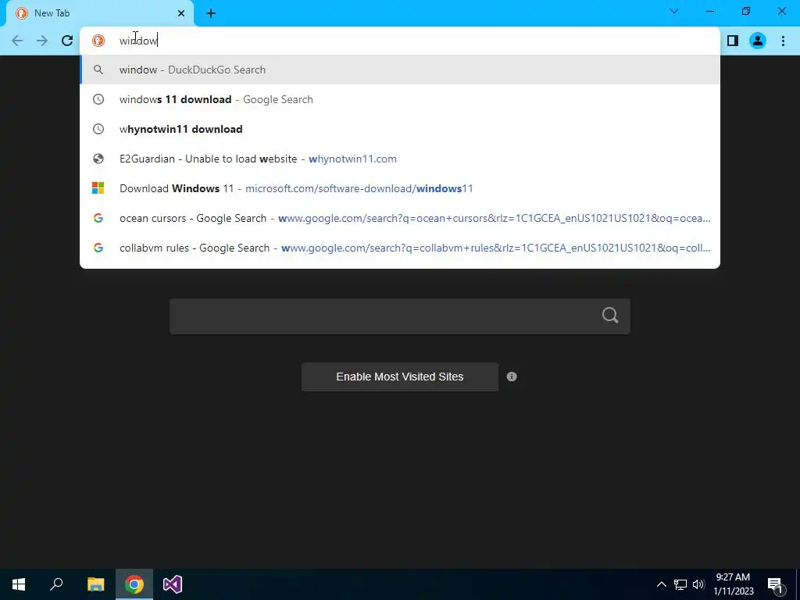Screen dimensions: 800x600
Task: Click the browser Forward arrow
Action: [42, 41]
